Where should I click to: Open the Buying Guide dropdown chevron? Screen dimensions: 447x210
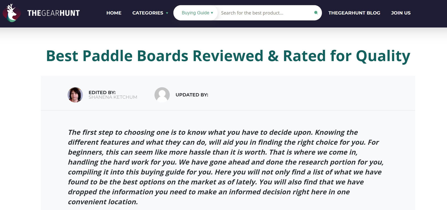213,13
